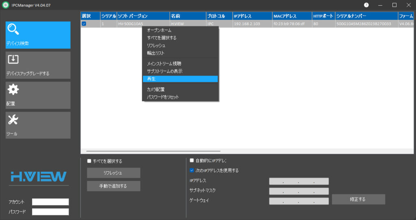This screenshot has width=416, height=220.
Task: Click the Configuration gear icon
Action: pos(13,89)
